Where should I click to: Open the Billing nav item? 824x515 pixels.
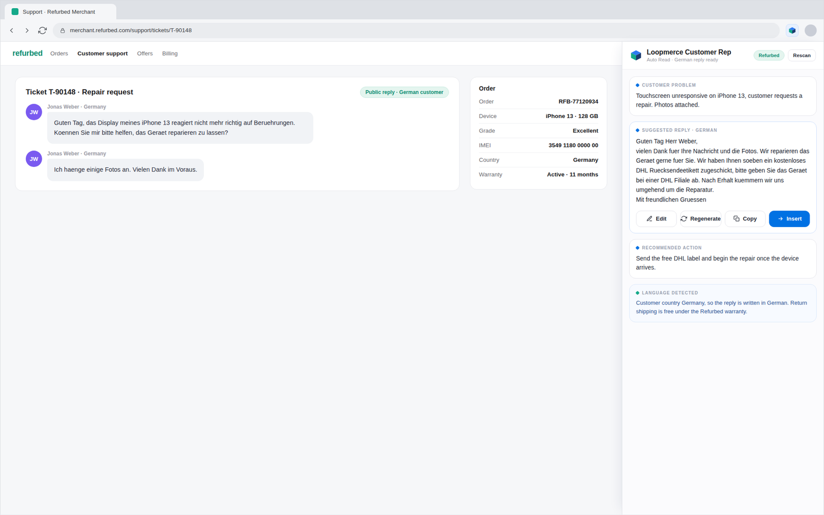click(170, 54)
